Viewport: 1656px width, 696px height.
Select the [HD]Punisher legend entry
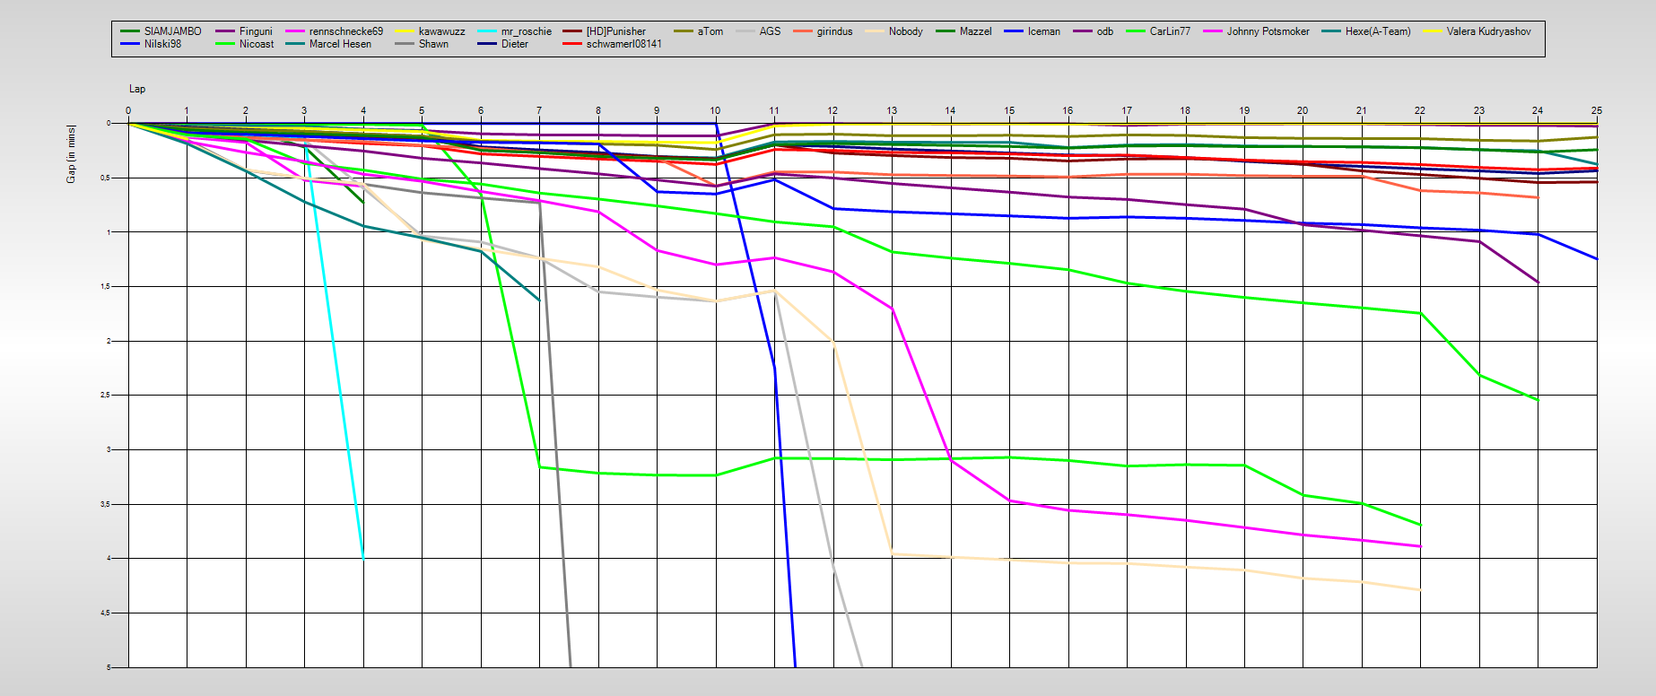pyautogui.click(x=615, y=31)
